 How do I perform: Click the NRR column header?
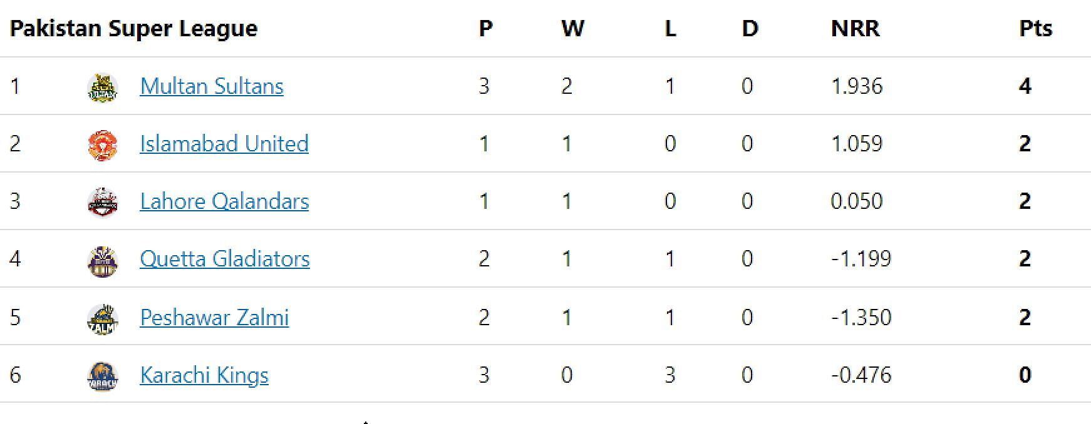point(856,29)
